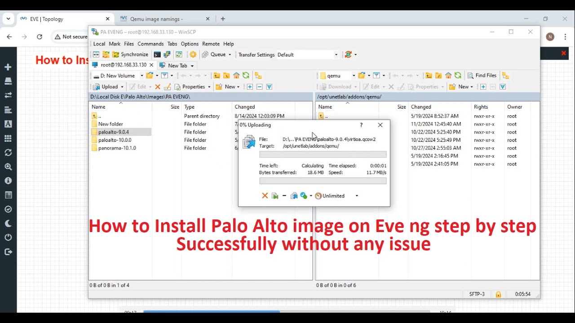Click the gear Preferences icon in WinSCP toolbar
Viewport: 575px width, 323px height.
point(193,54)
